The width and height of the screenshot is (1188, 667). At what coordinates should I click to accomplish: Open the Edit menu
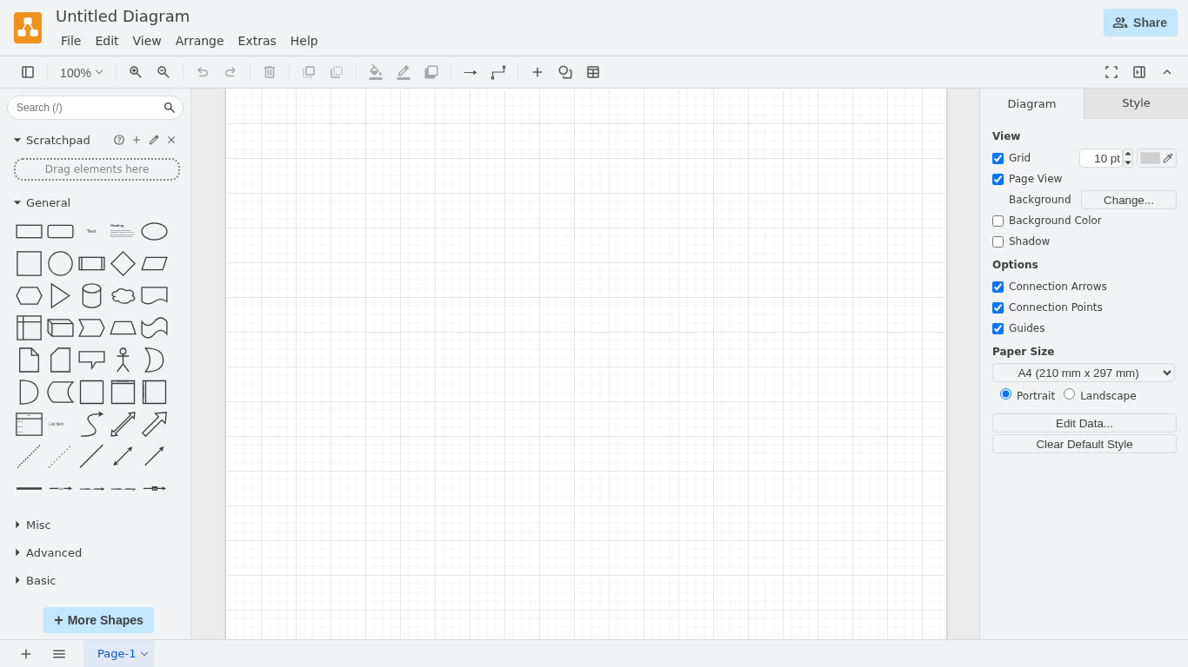(x=107, y=41)
